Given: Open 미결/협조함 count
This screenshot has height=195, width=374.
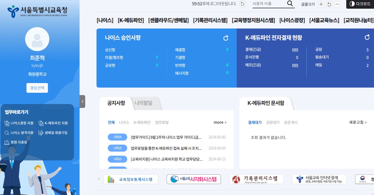Looking at the screenshot, I should click(157, 57).
